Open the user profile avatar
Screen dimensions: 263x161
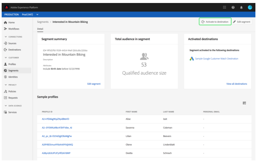click(249, 7)
